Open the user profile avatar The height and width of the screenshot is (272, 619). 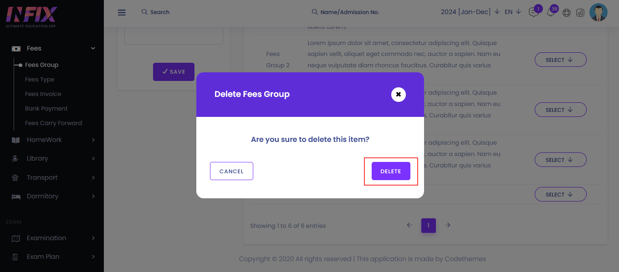click(x=599, y=13)
